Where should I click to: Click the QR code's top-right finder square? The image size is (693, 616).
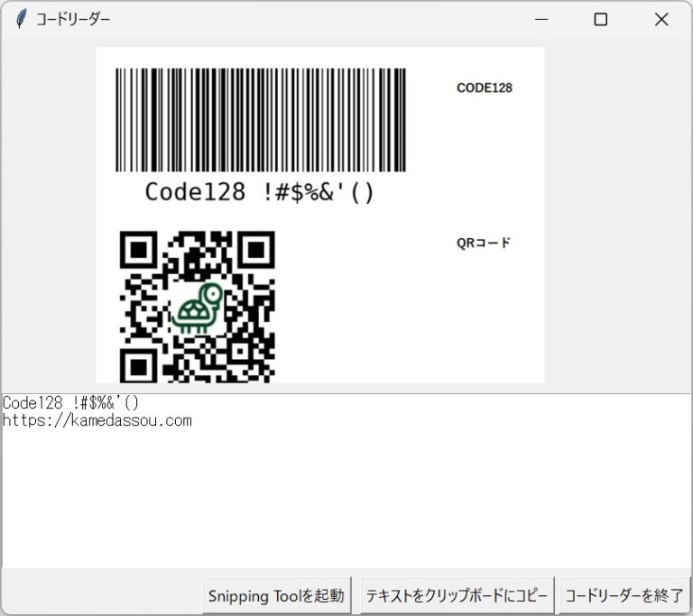(x=255, y=250)
